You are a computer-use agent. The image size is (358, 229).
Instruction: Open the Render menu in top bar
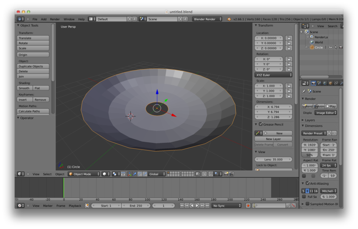(55, 19)
